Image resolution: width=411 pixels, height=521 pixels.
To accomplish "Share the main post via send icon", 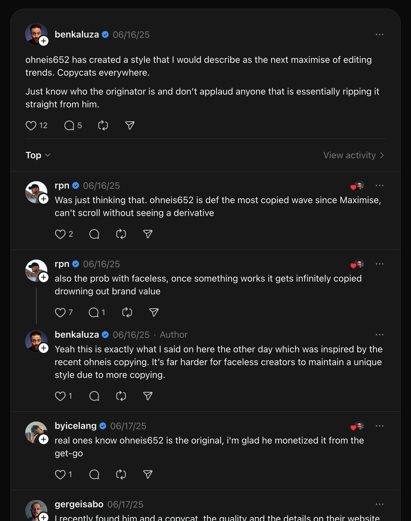I will (130, 125).
